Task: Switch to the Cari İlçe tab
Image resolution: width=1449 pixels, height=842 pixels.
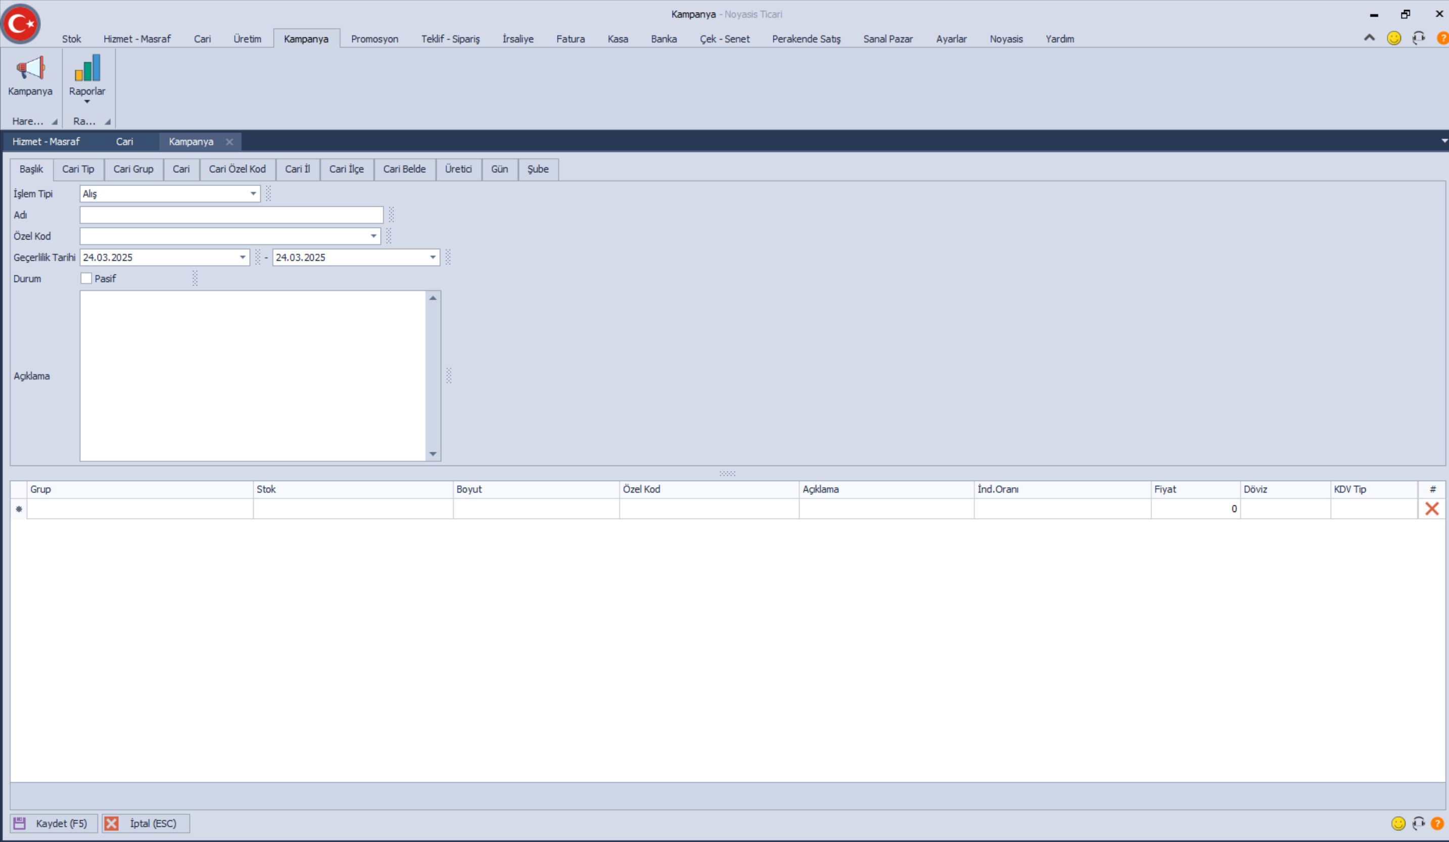Action: [x=347, y=169]
